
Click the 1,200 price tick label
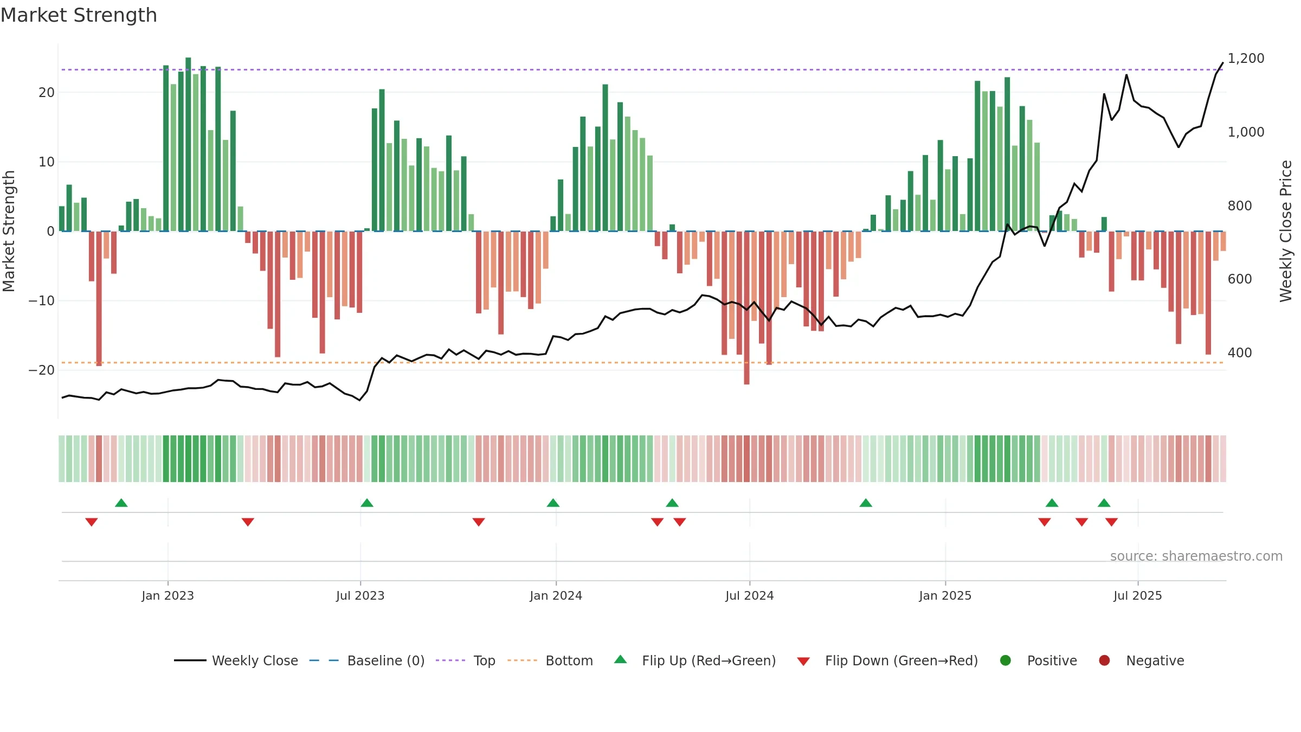(1246, 59)
